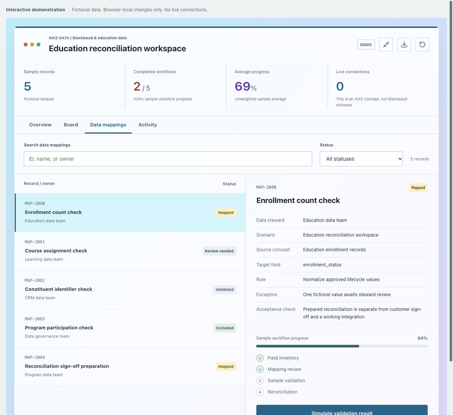
Task: Click the Education enrollment records source value
Action: [334, 250]
